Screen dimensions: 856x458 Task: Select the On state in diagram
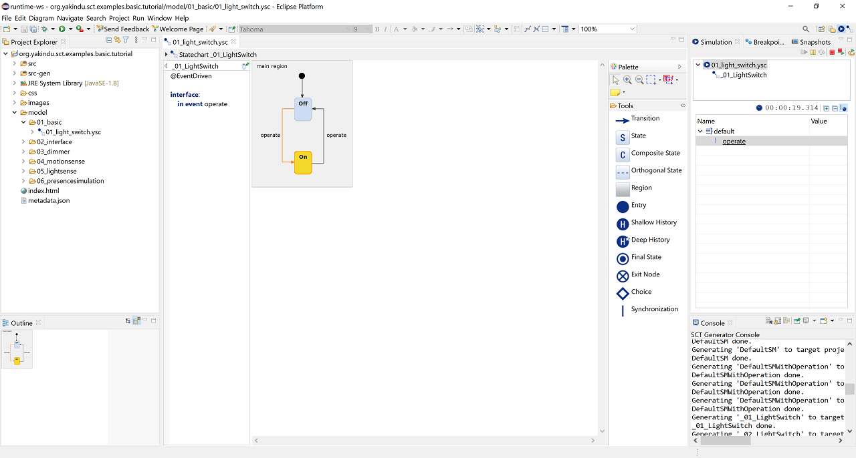[303, 163]
